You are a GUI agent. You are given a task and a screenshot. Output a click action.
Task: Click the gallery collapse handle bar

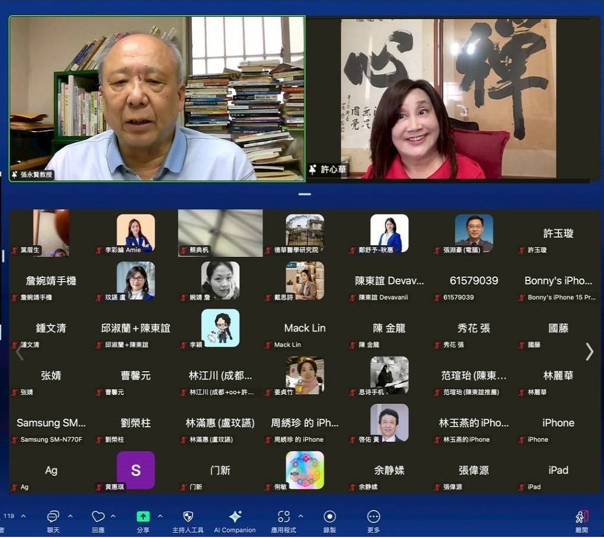tap(304, 194)
